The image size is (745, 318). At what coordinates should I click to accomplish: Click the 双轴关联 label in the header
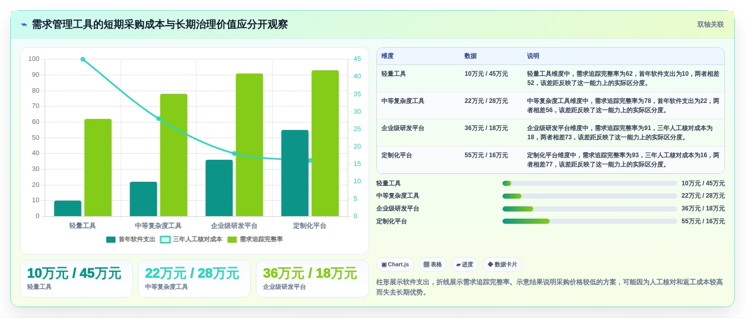pos(710,25)
